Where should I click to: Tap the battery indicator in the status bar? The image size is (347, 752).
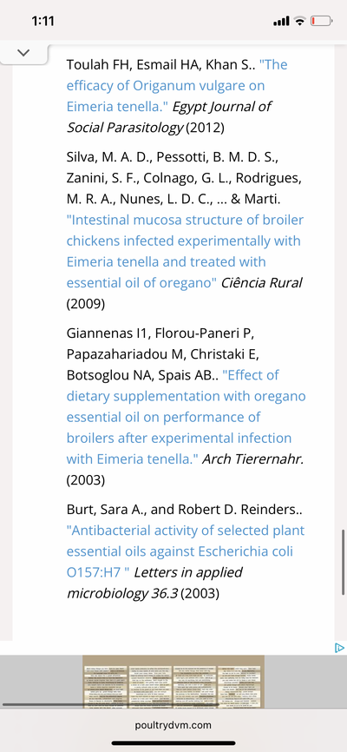pyautogui.click(x=322, y=21)
